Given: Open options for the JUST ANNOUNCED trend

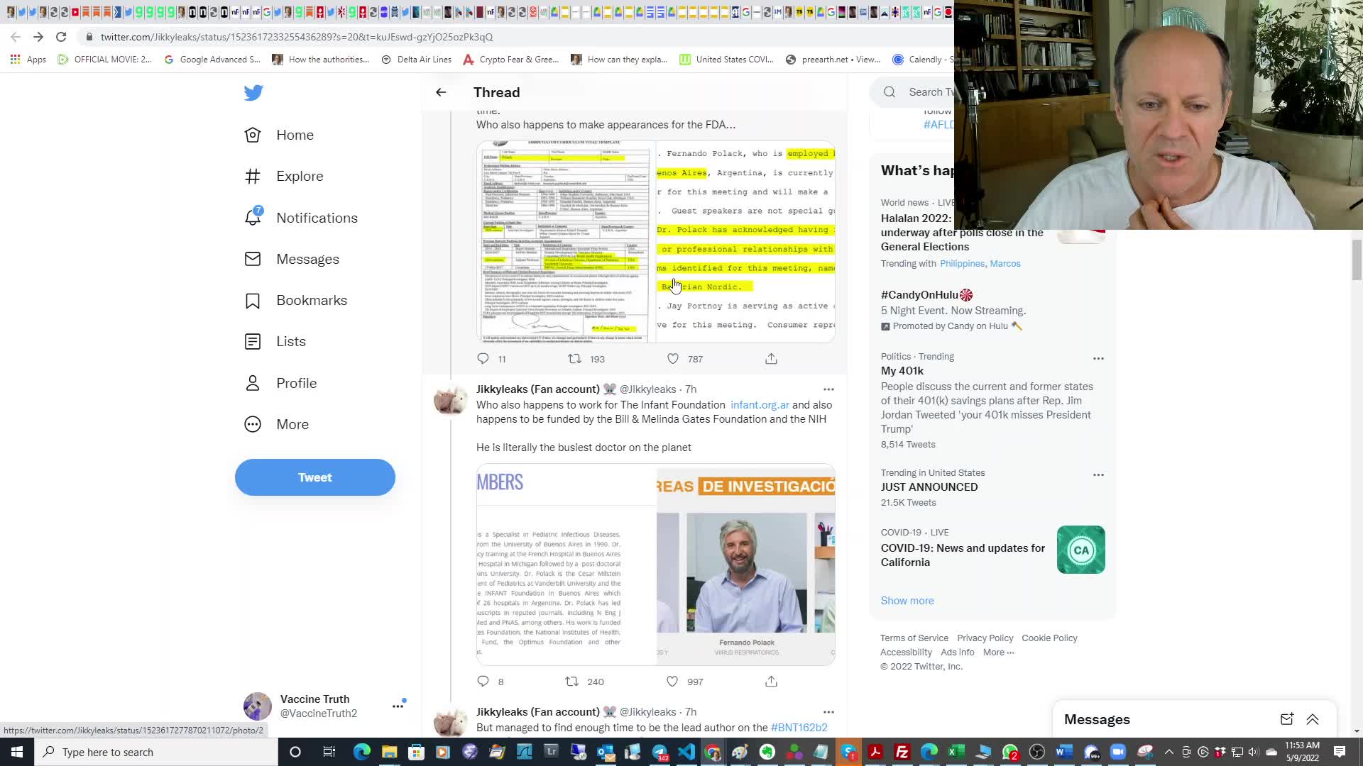Looking at the screenshot, I should coord(1098,474).
